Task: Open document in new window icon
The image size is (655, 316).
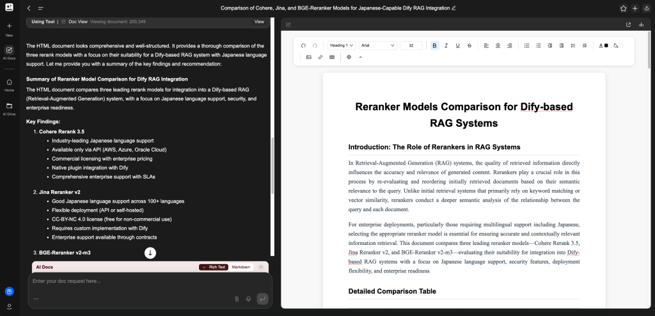Action: tap(628, 25)
